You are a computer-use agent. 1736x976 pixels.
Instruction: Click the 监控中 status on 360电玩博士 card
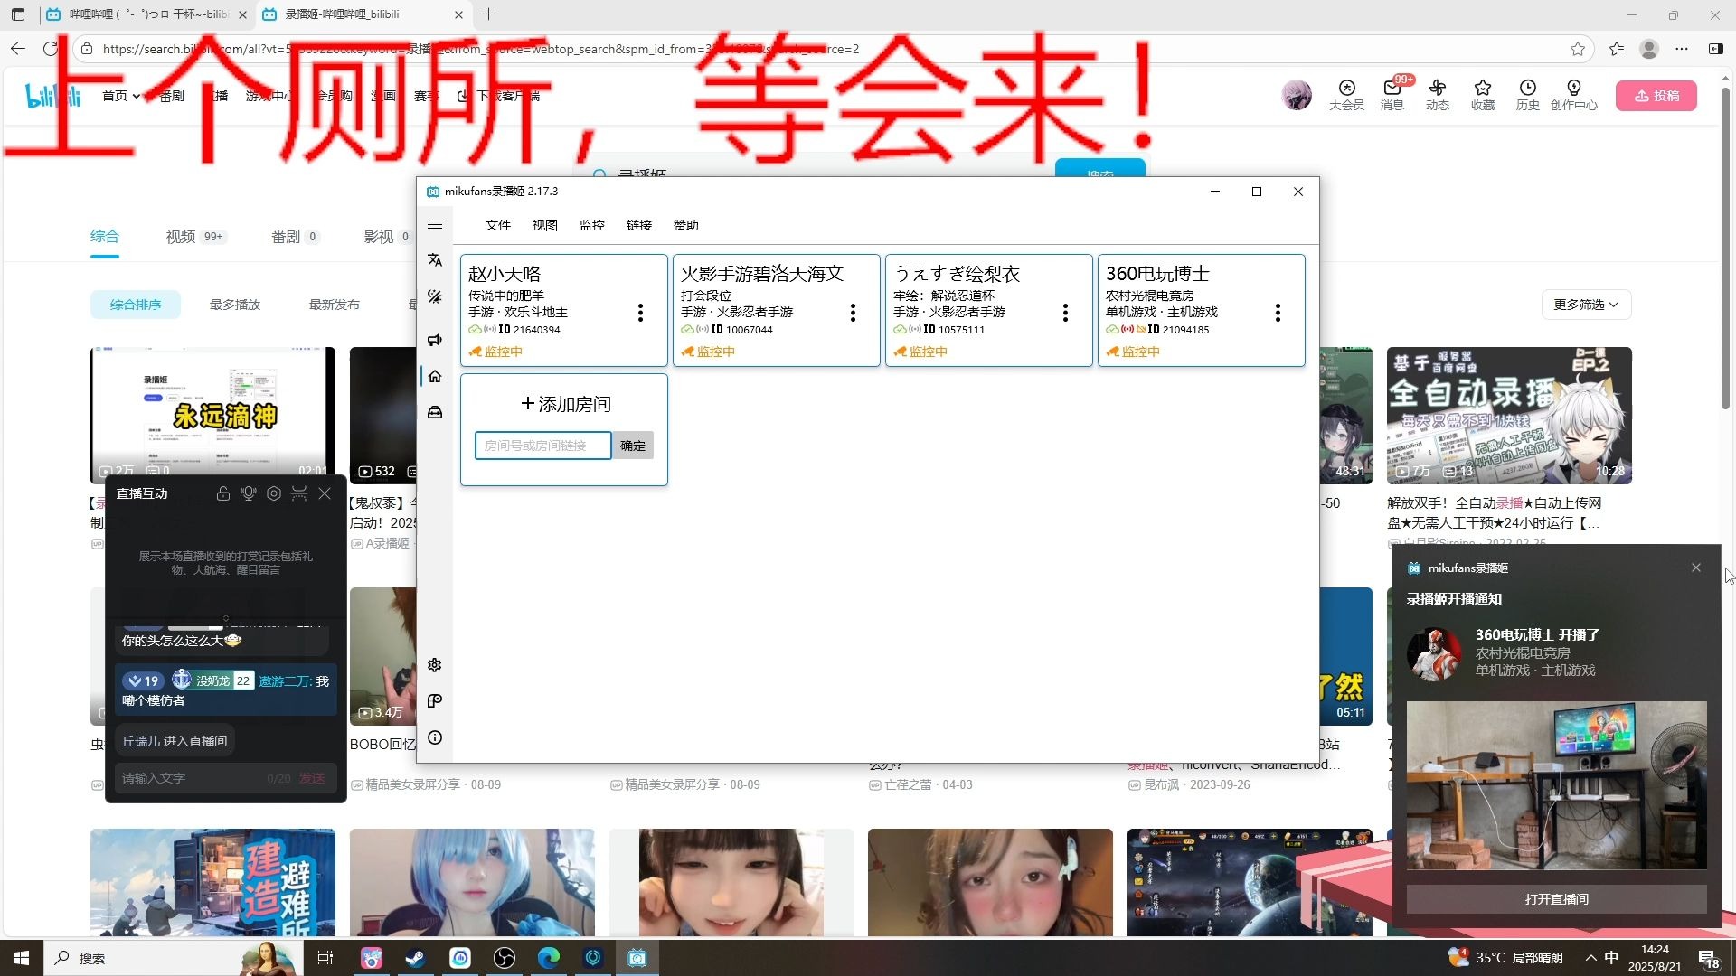[x=1141, y=352]
